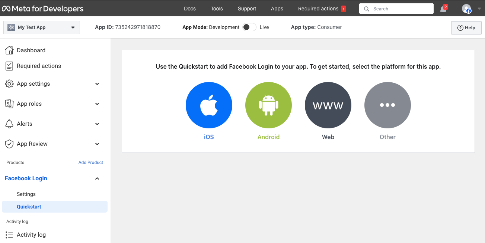Click the App settings gear icon
The image size is (485, 243).
[x=9, y=84]
